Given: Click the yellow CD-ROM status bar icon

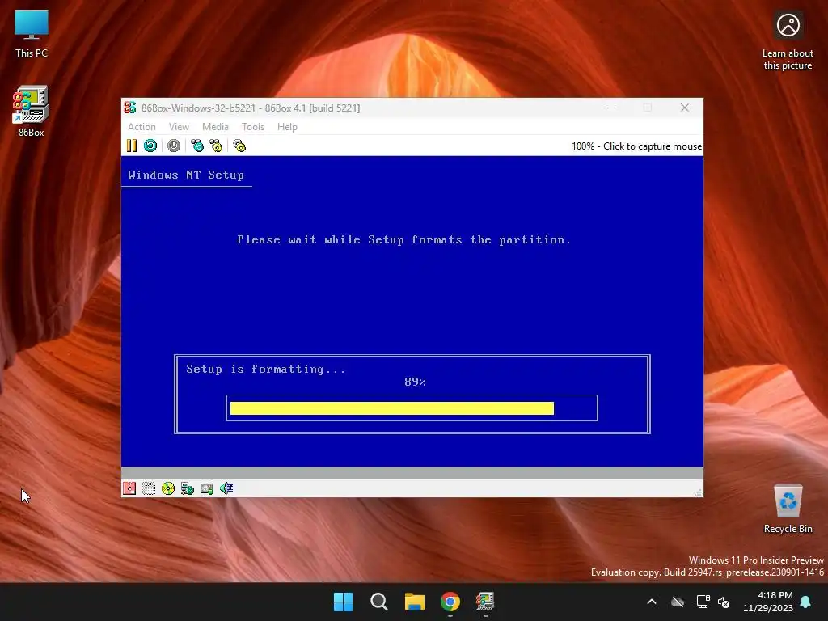Looking at the screenshot, I should [168, 488].
